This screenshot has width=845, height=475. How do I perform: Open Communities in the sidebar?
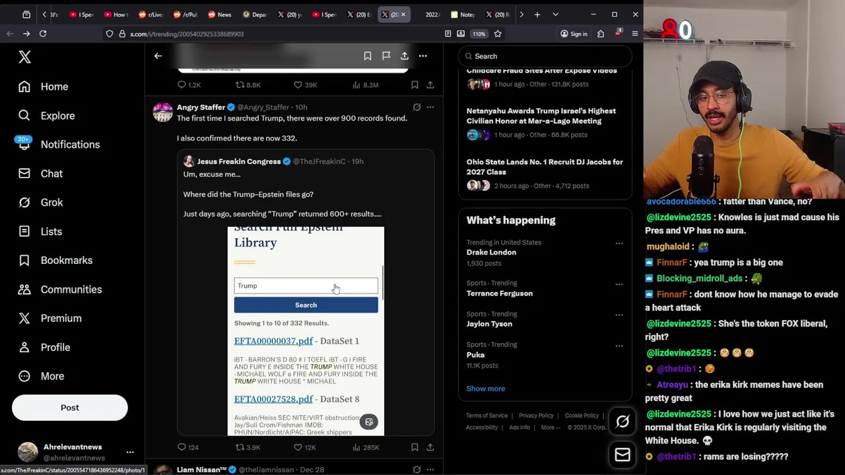[x=60, y=290]
